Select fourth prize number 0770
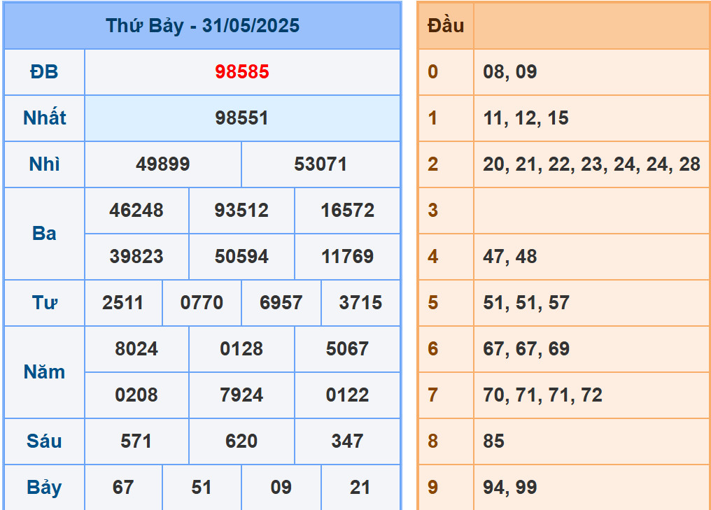 tap(202, 303)
